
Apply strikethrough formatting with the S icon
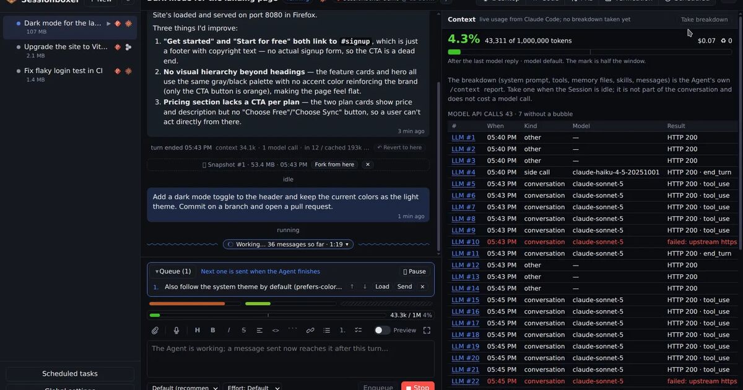(x=244, y=331)
